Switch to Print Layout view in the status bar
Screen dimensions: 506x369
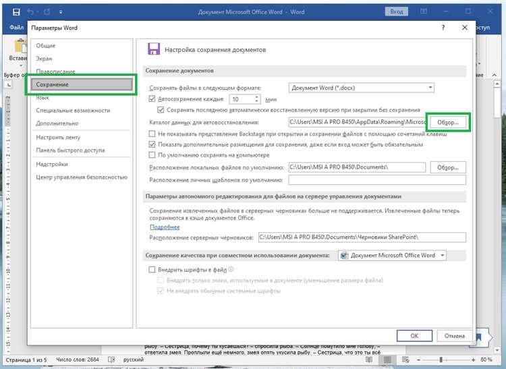click(x=387, y=360)
